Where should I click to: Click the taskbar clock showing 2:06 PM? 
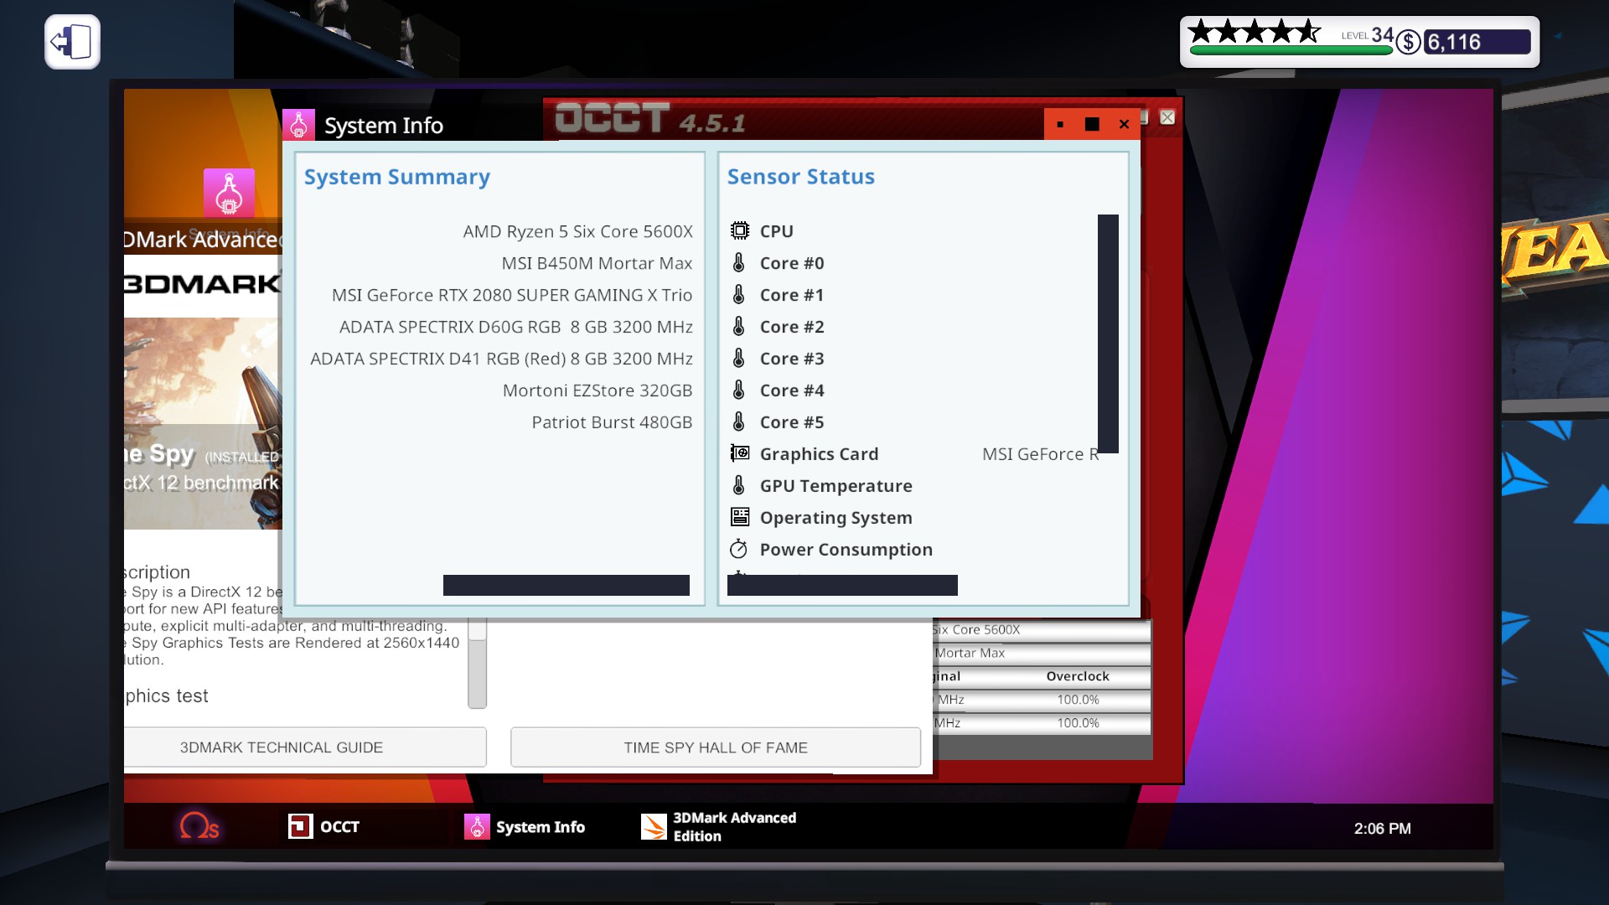pos(1382,828)
